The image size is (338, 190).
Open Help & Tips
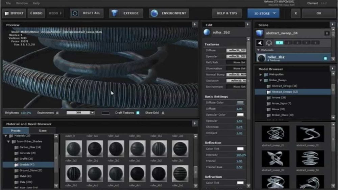pos(227,13)
